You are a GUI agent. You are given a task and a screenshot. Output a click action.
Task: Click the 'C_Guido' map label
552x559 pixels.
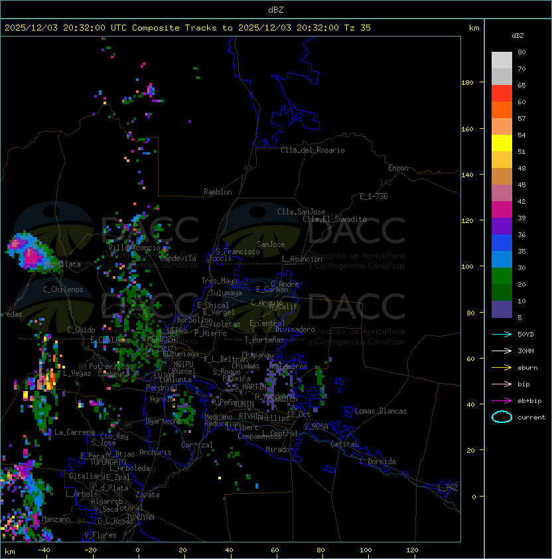(x=81, y=330)
